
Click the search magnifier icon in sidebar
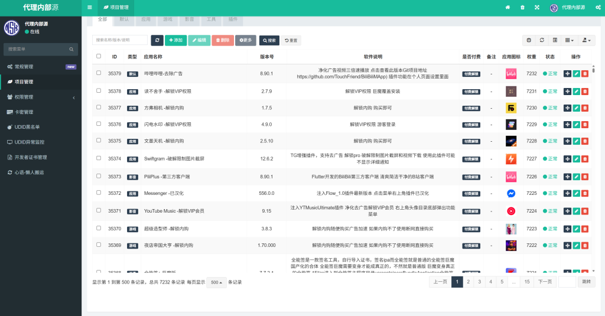[71, 50]
